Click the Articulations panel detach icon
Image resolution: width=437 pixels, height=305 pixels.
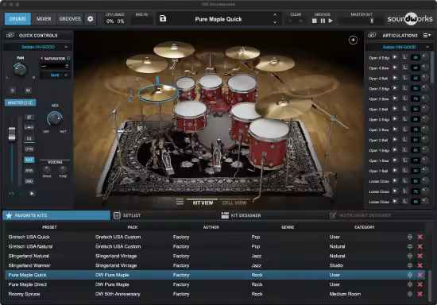click(x=372, y=35)
